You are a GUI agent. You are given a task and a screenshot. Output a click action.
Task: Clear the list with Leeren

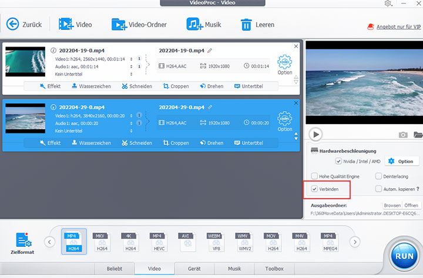[x=257, y=25]
